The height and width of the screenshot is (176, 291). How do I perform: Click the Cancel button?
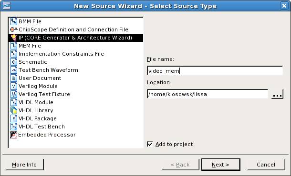pyautogui.click(x=266, y=165)
